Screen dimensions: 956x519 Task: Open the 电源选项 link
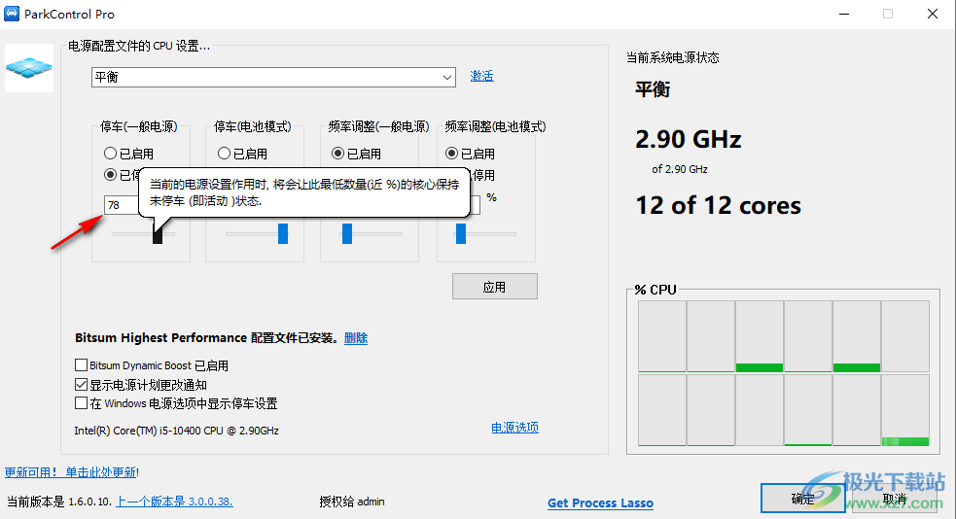click(515, 428)
